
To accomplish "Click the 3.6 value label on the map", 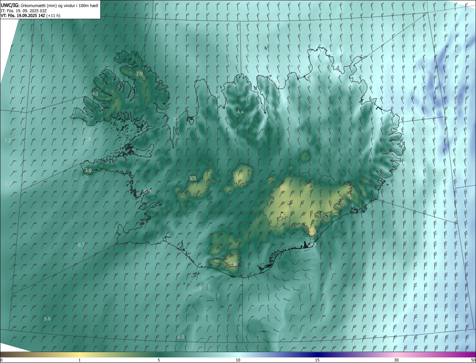I will pyautogui.click(x=88, y=170).
